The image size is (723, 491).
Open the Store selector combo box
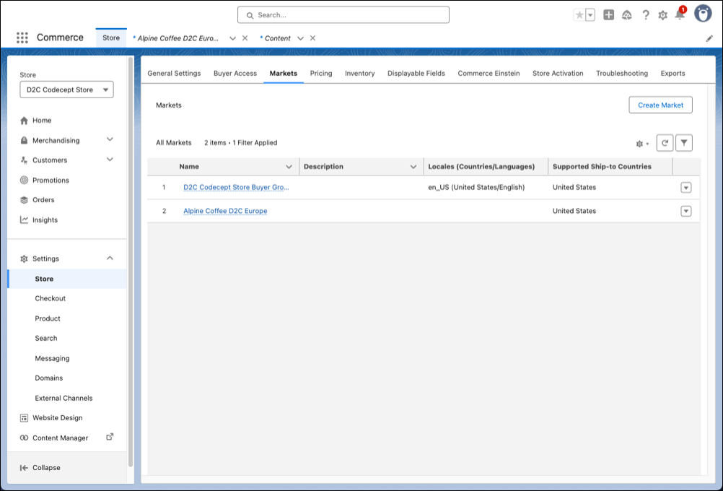click(x=67, y=90)
